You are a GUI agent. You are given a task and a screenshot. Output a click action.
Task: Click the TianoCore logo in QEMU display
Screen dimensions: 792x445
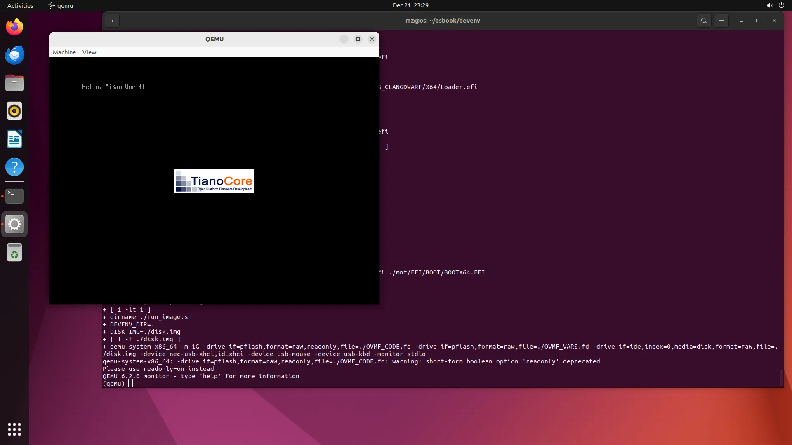pyautogui.click(x=214, y=181)
